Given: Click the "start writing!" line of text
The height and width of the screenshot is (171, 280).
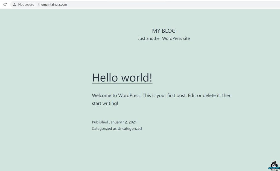Looking at the screenshot, I should click(105, 104).
